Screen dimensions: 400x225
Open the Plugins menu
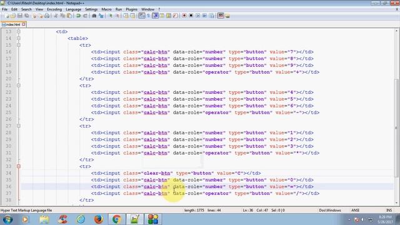pyautogui.click(x=131, y=9)
